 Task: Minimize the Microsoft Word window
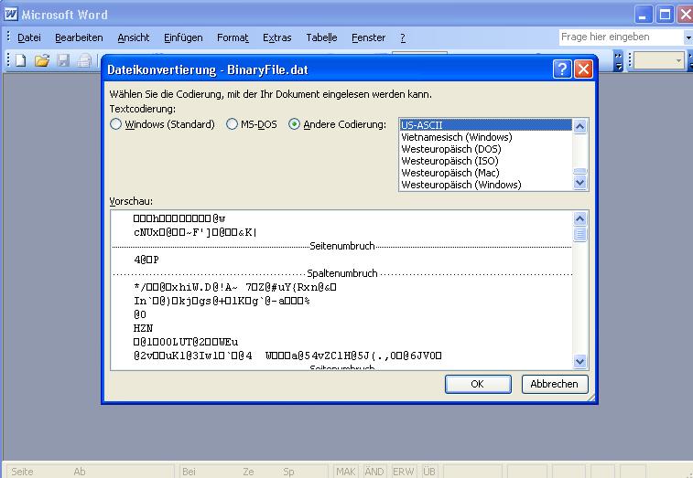click(x=643, y=15)
